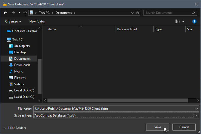The width and height of the screenshot is (201, 134).
Task: Click the view layout icon
Action: point(178,22)
